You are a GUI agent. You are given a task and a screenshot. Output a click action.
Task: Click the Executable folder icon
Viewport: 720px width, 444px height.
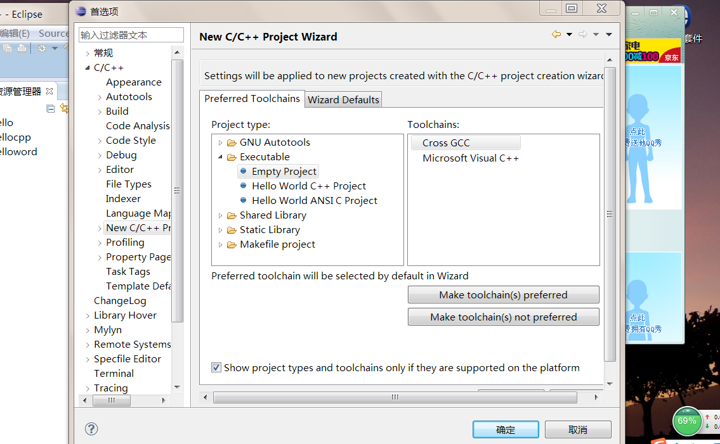(x=232, y=157)
